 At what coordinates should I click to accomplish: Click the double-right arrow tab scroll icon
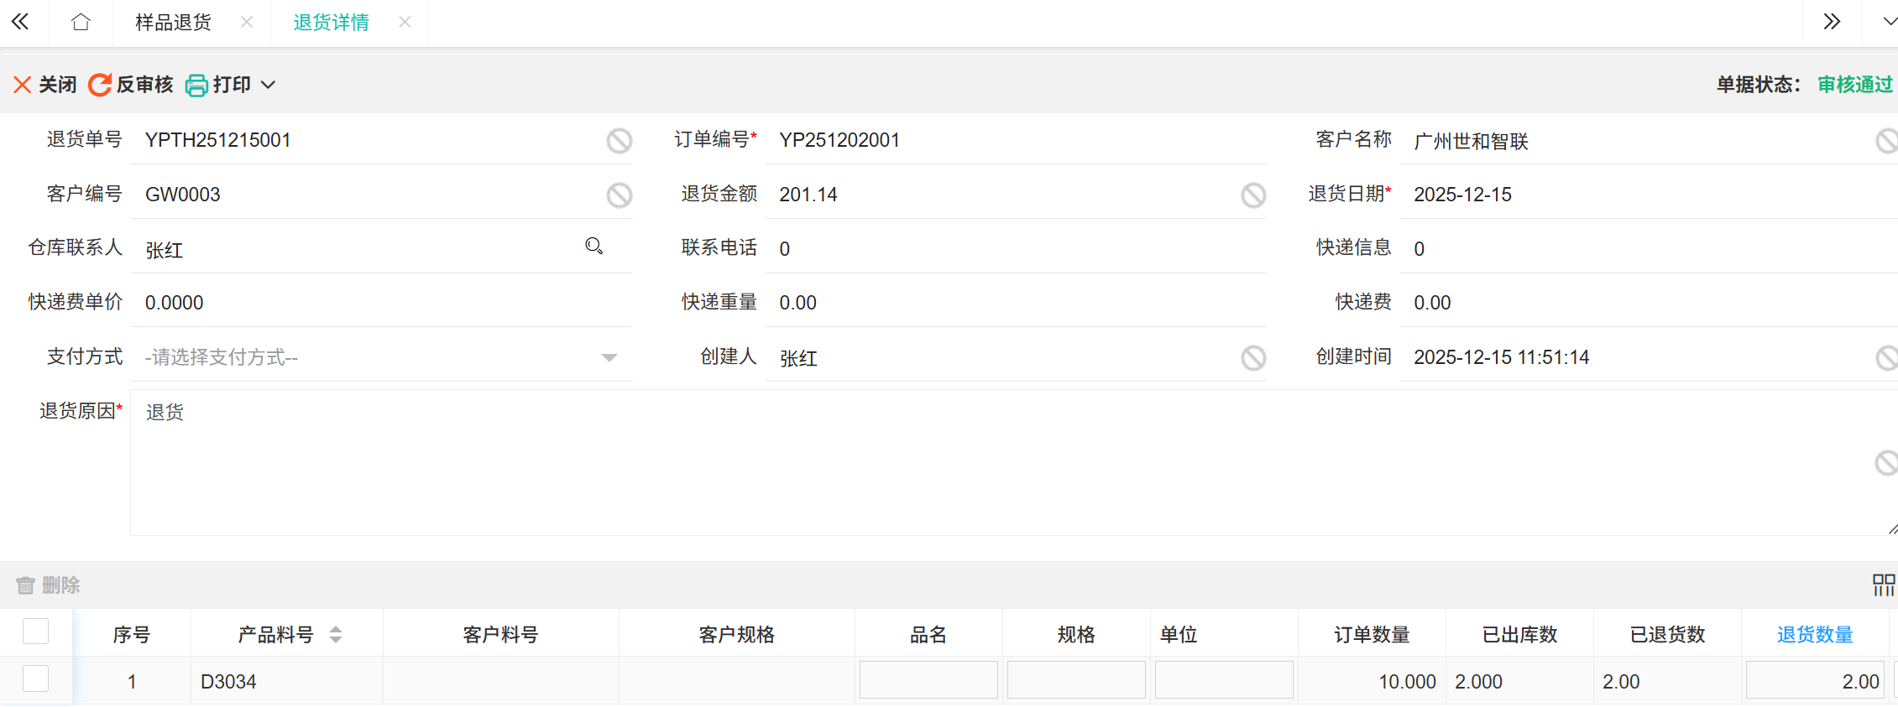click(x=1832, y=23)
